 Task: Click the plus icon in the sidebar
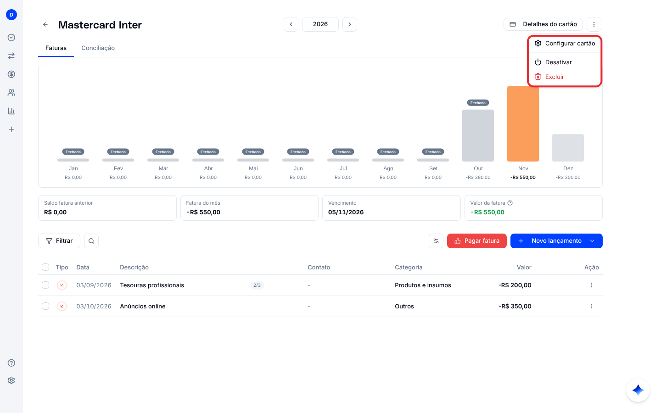(x=11, y=129)
